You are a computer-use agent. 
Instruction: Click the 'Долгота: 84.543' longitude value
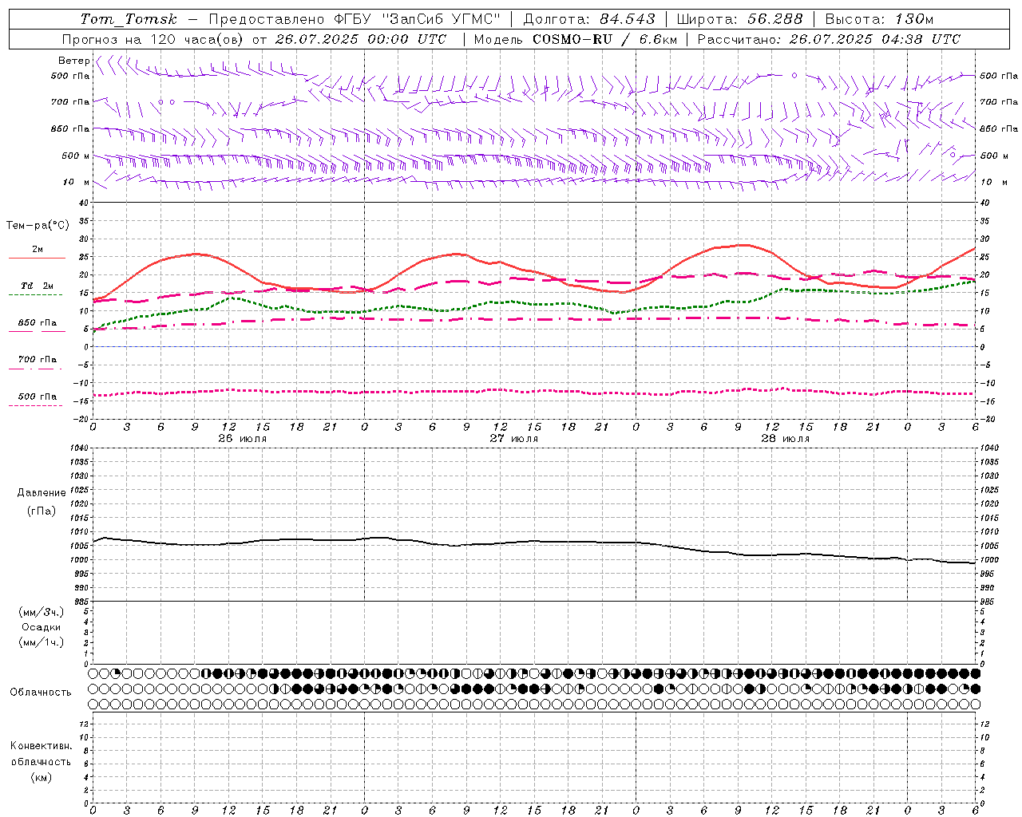coord(589,19)
